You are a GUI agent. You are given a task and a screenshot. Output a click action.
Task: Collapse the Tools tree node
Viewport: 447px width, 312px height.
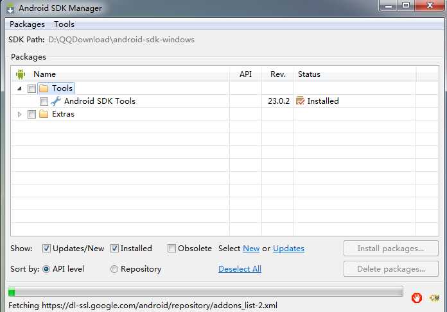19,88
